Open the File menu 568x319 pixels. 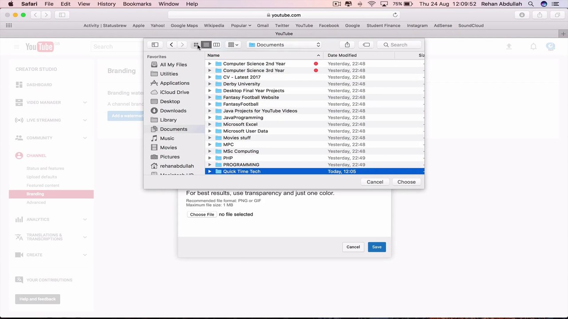point(49,4)
